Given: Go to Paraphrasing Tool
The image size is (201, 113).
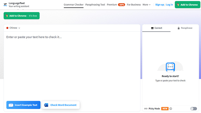Looking at the screenshot, I should pos(95,5).
